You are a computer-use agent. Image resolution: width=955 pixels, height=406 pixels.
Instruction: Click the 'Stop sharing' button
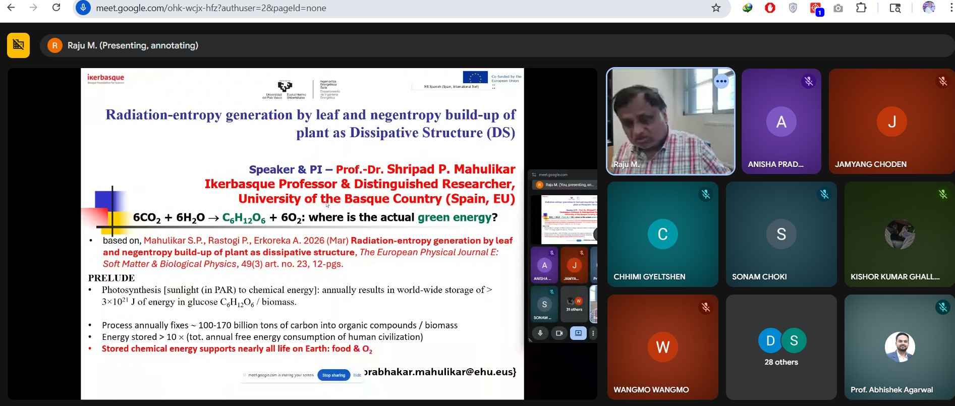tap(333, 375)
